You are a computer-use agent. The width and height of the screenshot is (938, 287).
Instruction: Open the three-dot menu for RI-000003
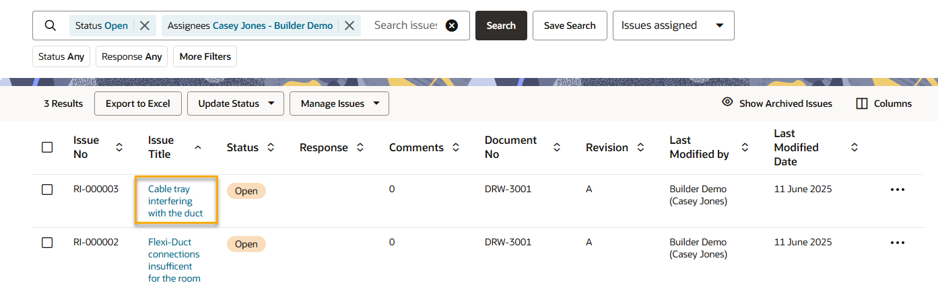pyautogui.click(x=897, y=190)
